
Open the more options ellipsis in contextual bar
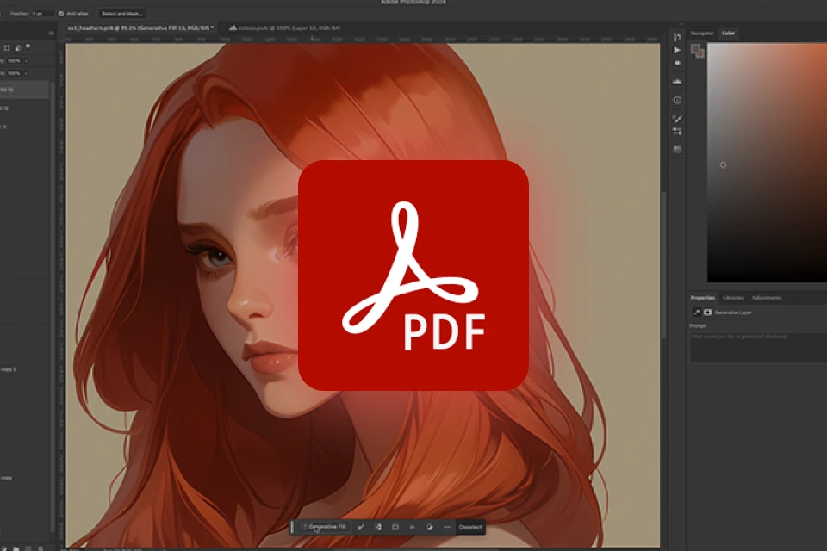point(447,527)
